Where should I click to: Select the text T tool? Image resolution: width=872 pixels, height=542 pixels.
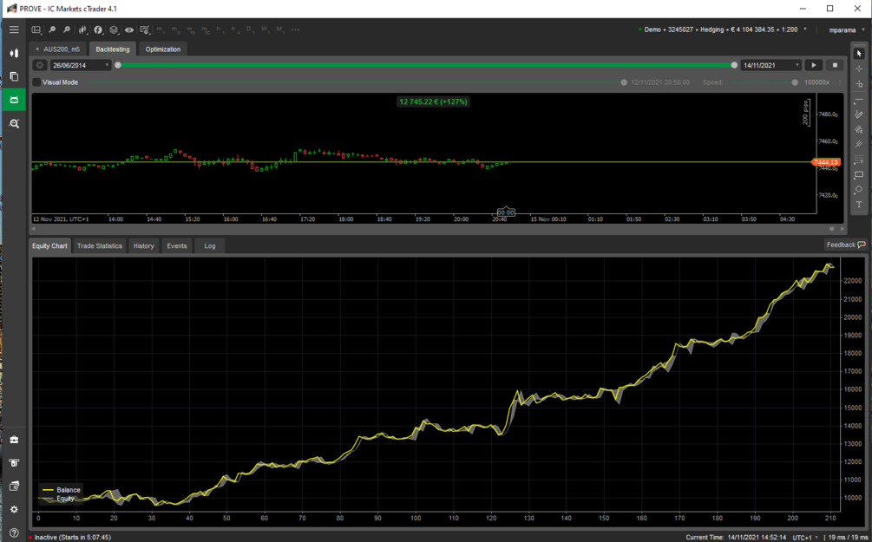point(859,205)
